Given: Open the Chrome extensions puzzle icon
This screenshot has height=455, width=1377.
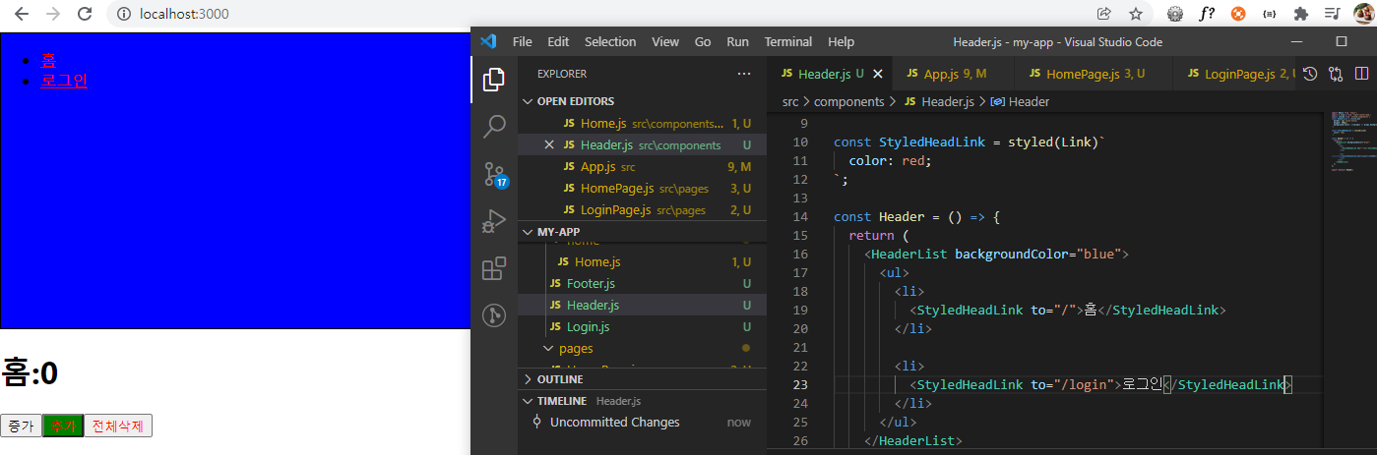Looking at the screenshot, I should pos(1301,14).
